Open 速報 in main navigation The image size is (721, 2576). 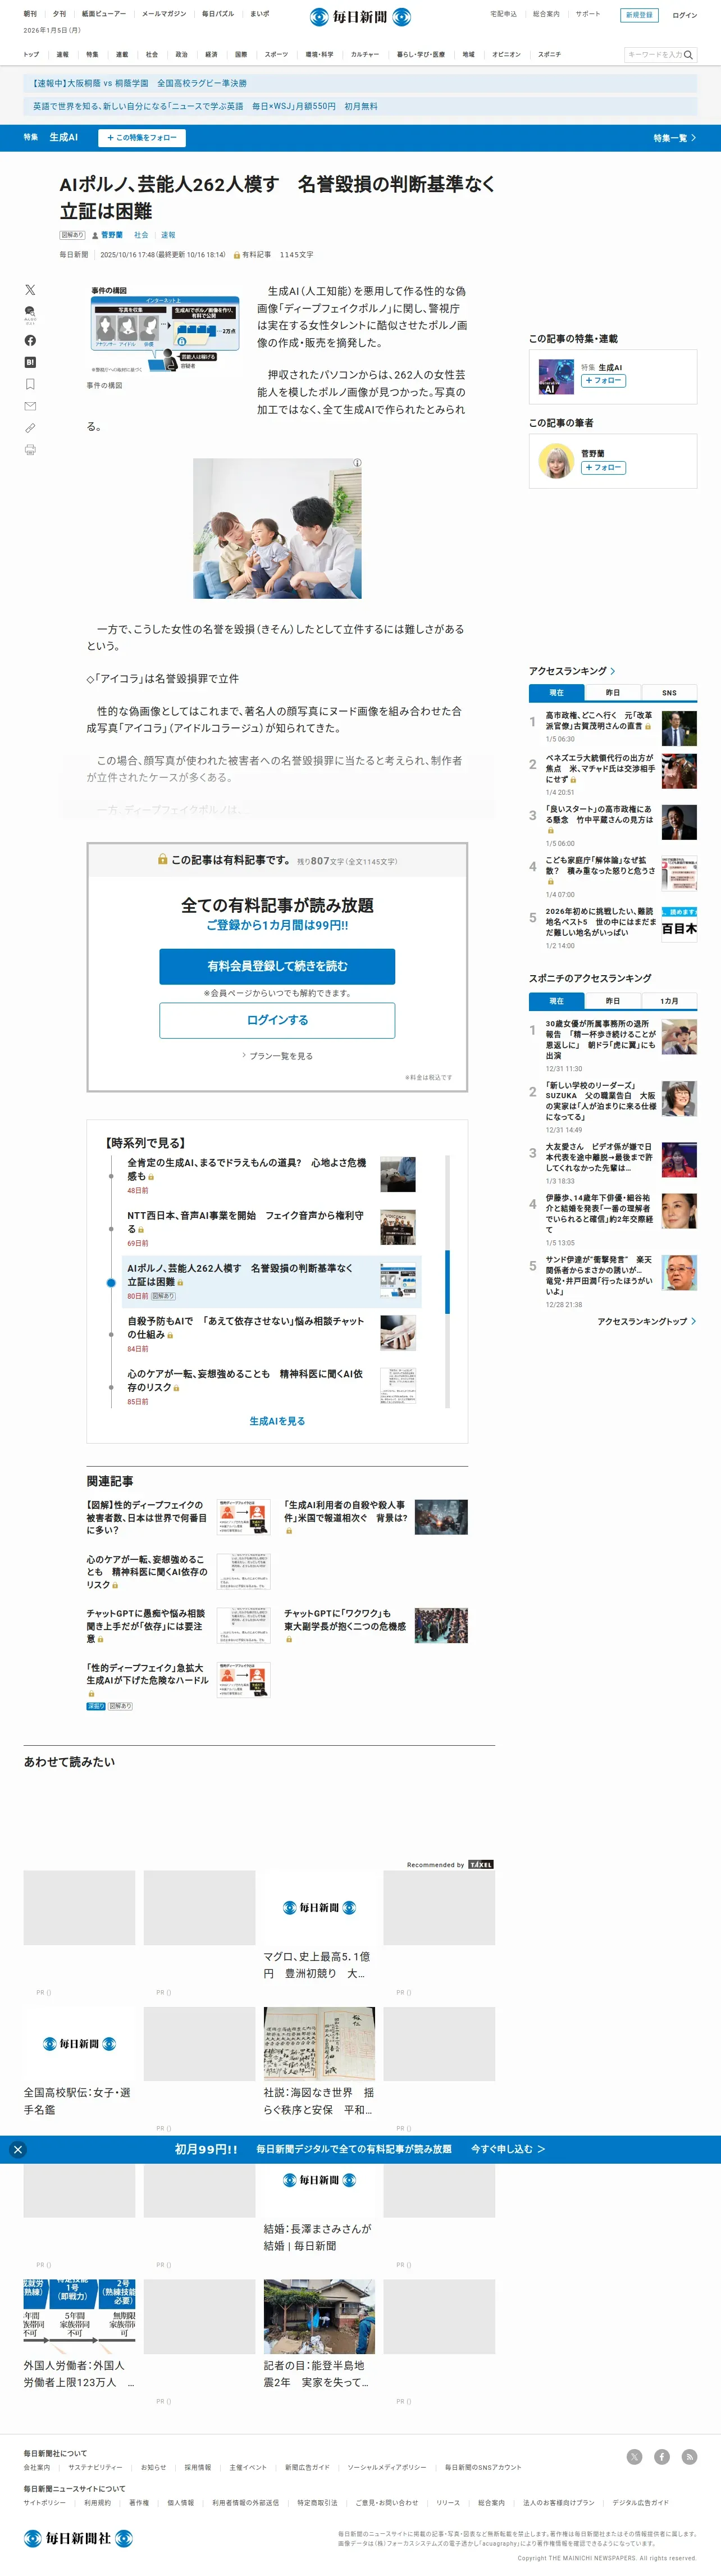tap(63, 55)
